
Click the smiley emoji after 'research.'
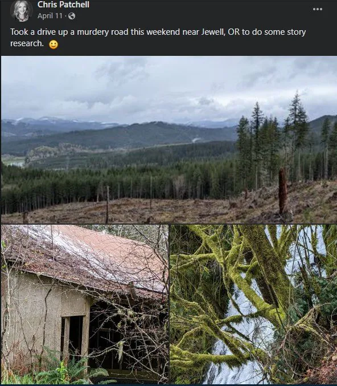coord(54,44)
